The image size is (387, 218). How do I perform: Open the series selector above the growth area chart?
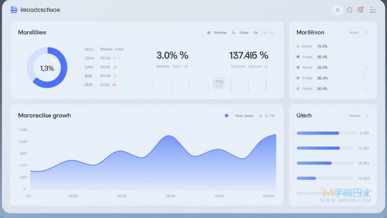(254, 116)
